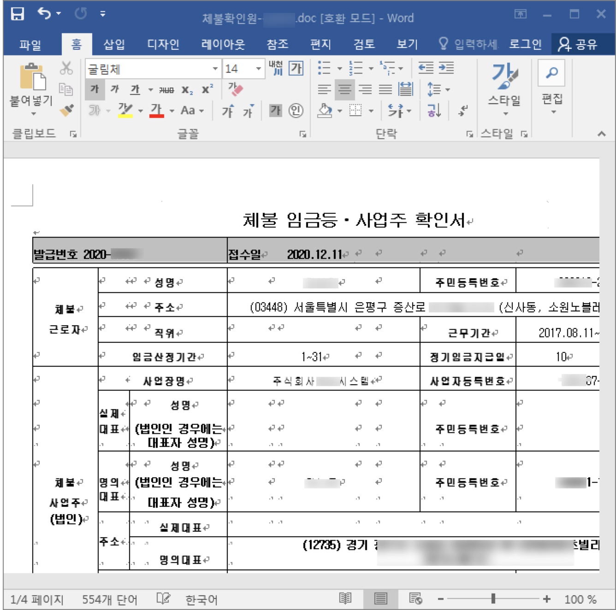
Task: Toggle character shading
Action: click(275, 110)
